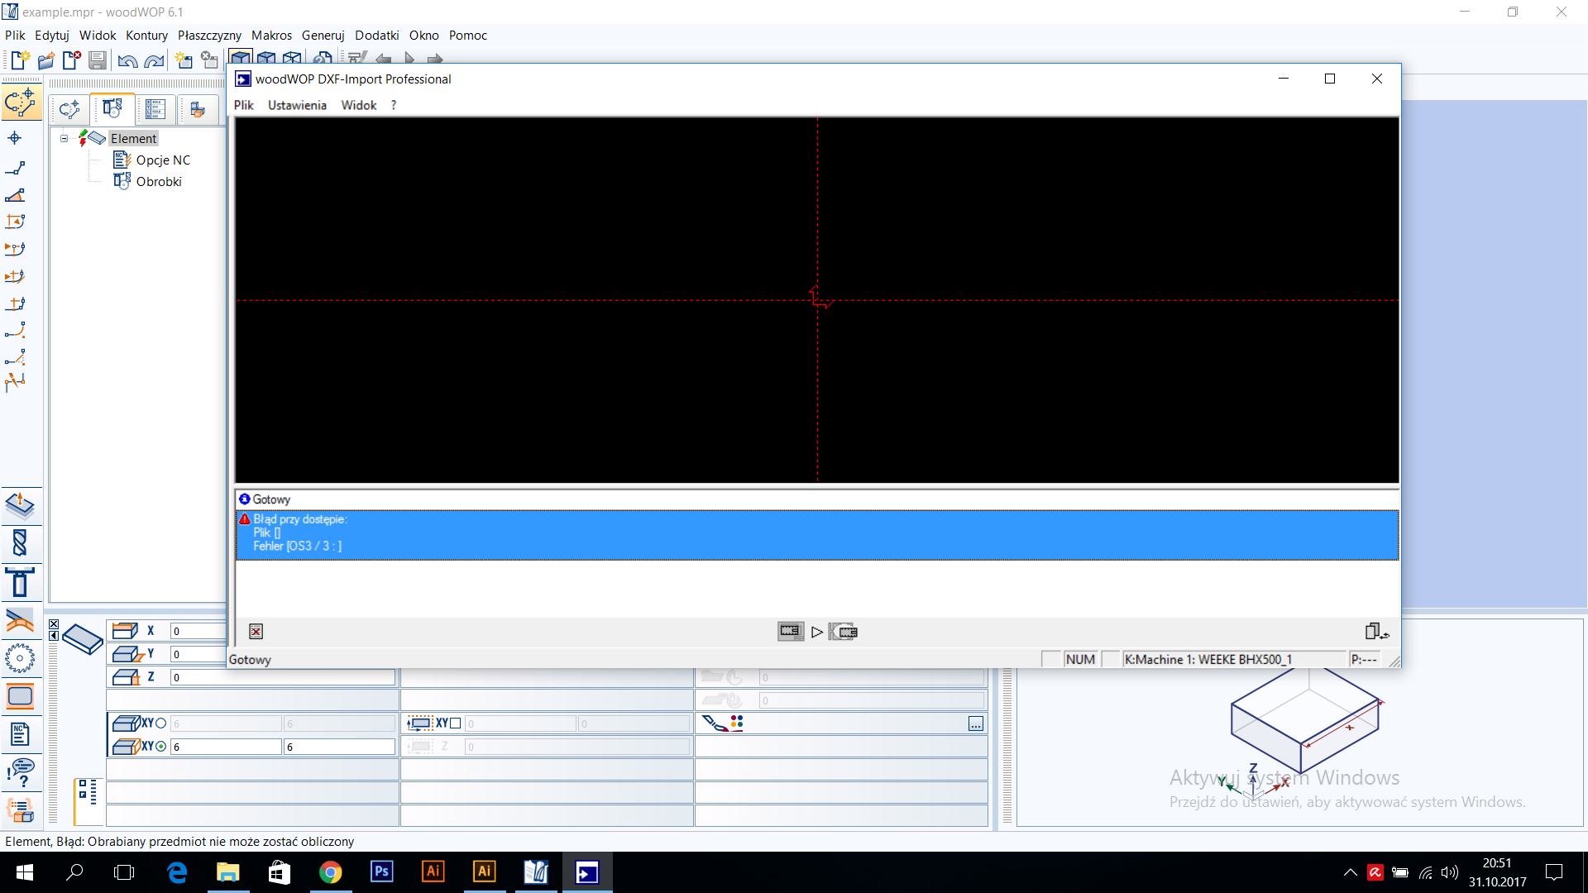1588x893 pixels.
Task: Switch to the wireframe 3D view icon
Action: 292,59
